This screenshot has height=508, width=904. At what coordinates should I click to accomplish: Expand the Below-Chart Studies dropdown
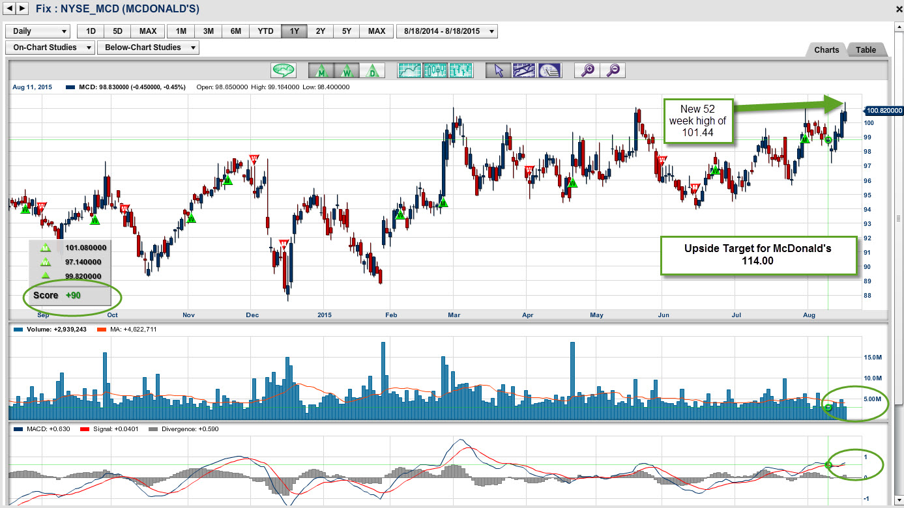(x=148, y=48)
